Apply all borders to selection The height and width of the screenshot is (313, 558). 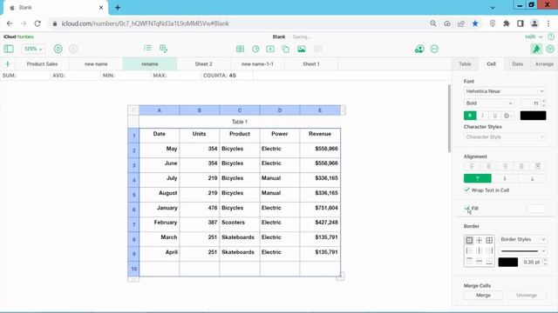pos(489,240)
